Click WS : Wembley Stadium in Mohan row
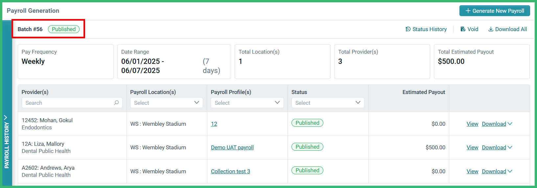This screenshot has height=188, width=537. (158, 124)
